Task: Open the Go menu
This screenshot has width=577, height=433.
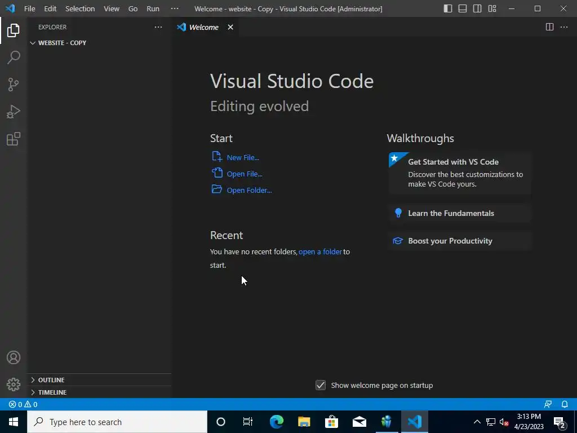Action: tap(133, 8)
